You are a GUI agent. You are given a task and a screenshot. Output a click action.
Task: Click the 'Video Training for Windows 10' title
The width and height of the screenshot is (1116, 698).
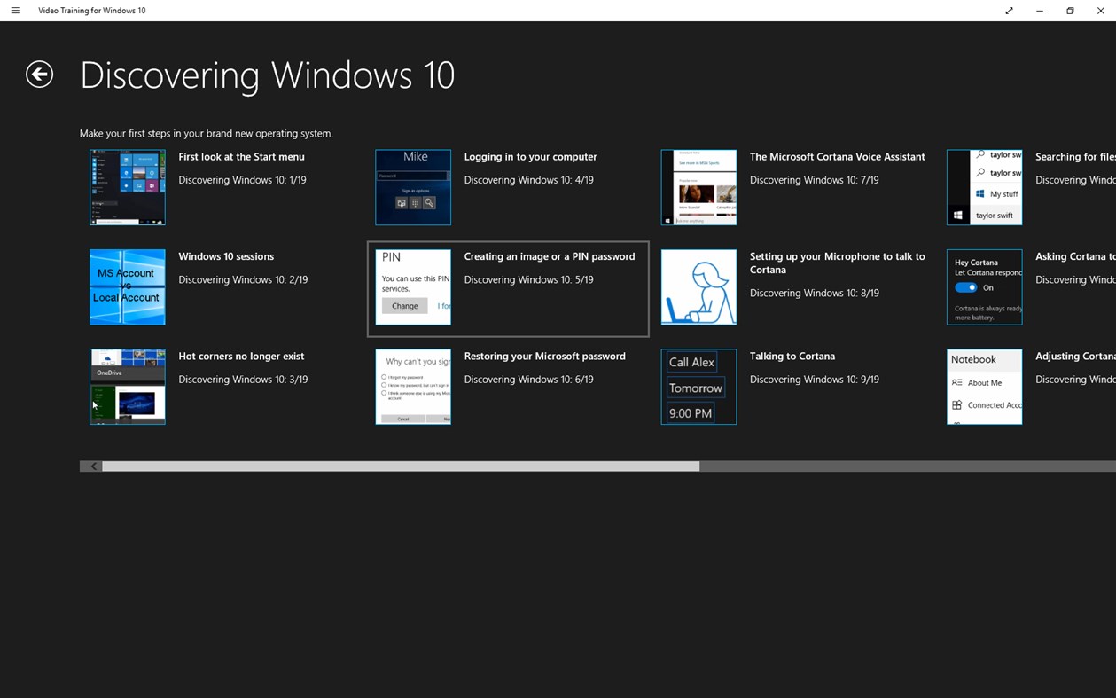[x=91, y=10]
